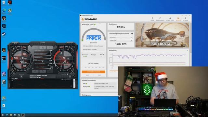Open the red desktop icon beside Recycle Bin
208x117 pixels.
10,3
